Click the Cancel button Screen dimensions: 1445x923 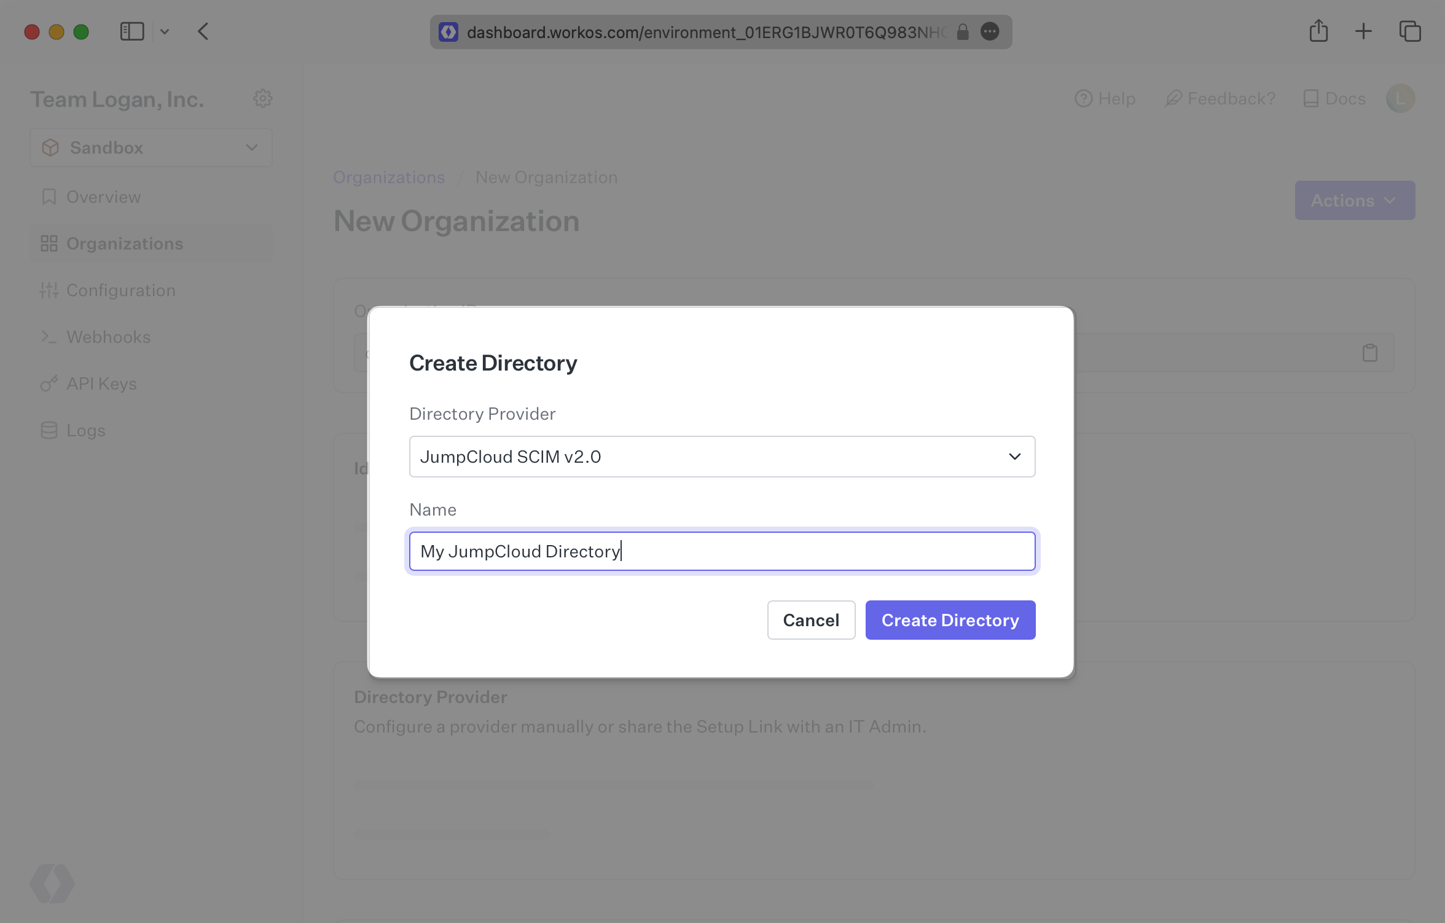[811, 620]
